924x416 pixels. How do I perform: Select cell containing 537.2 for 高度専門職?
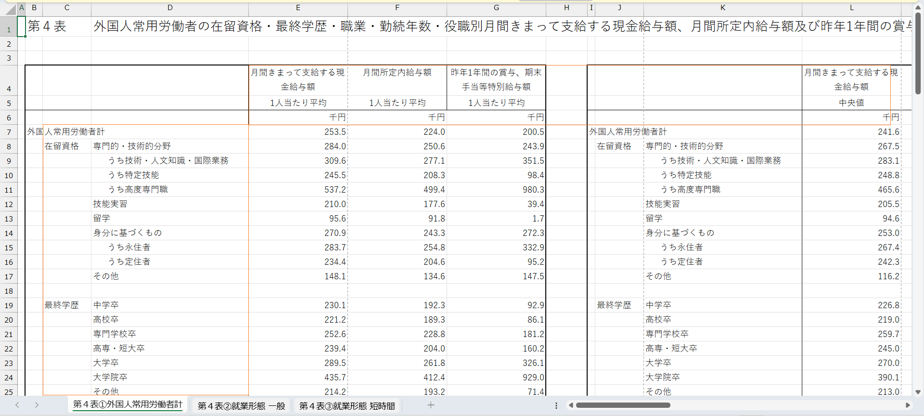(x=298, y=190)
